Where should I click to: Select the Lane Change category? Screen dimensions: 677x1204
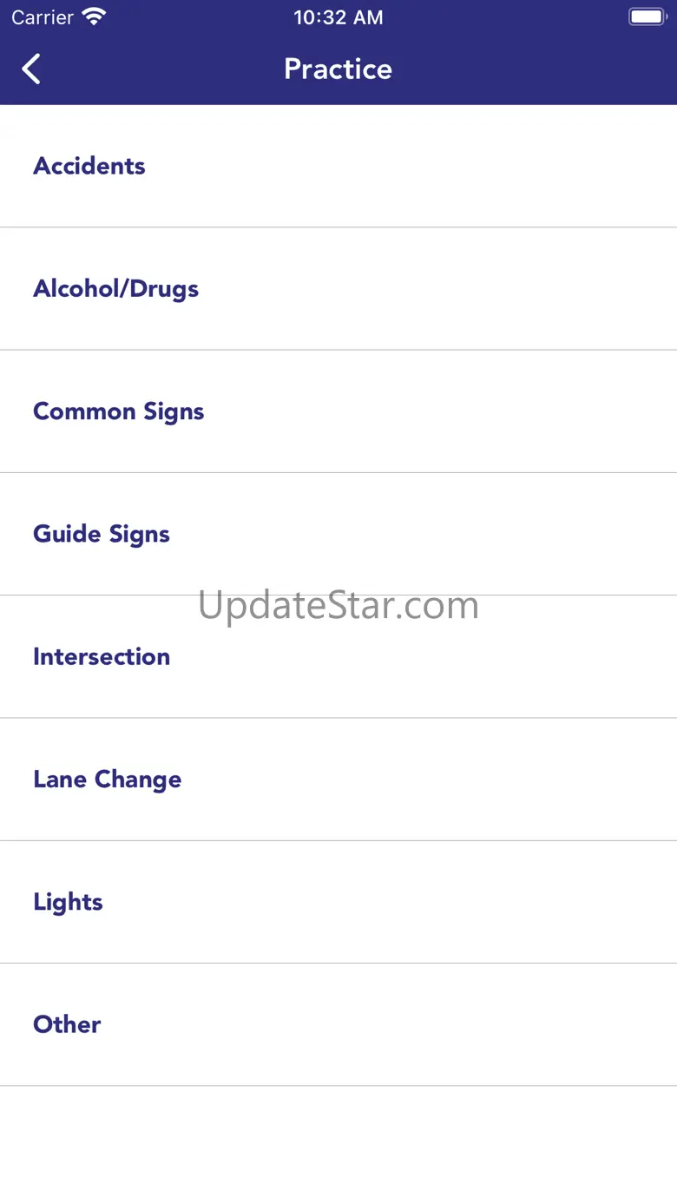(108, 780)
